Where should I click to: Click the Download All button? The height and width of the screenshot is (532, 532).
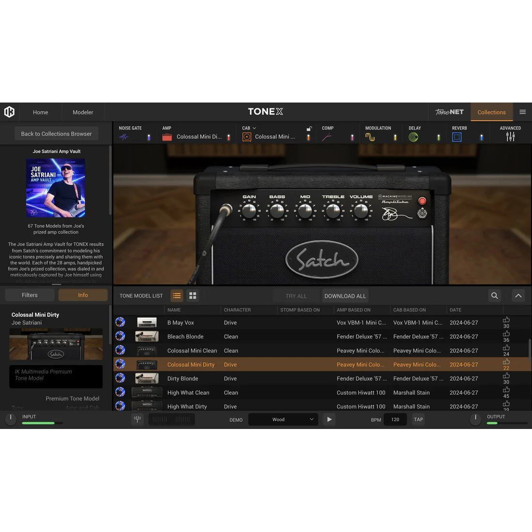345,296
